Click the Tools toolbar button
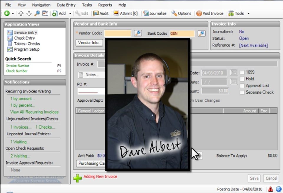 pos(236,14)
